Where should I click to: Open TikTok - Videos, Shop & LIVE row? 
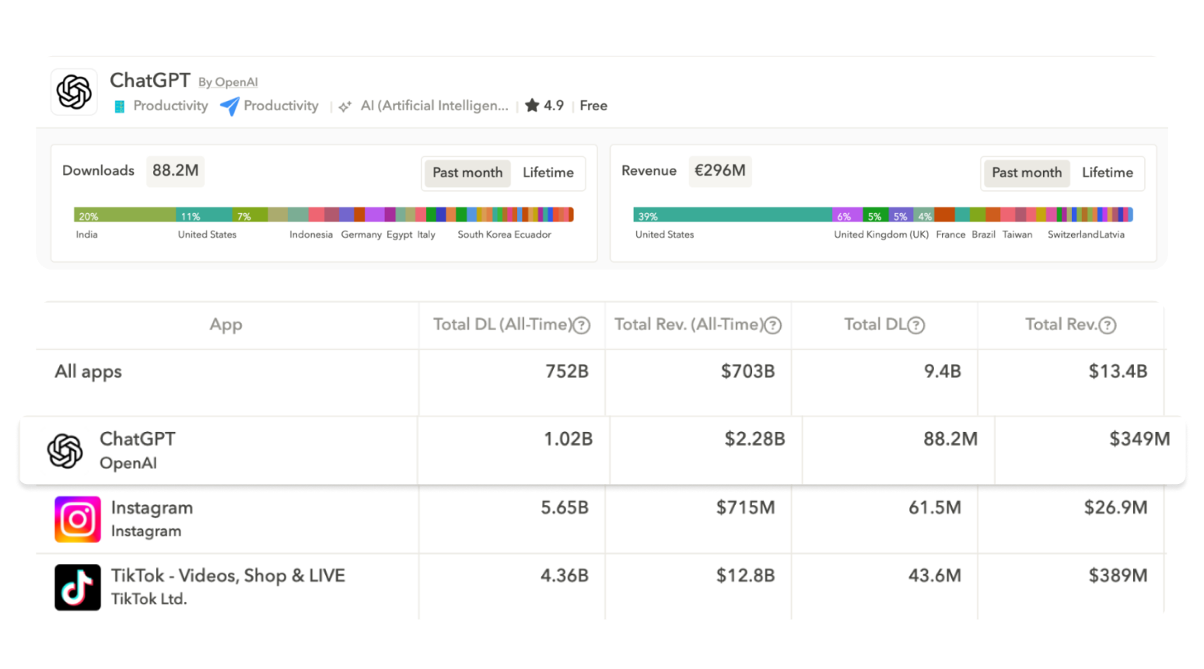(228, 576)
